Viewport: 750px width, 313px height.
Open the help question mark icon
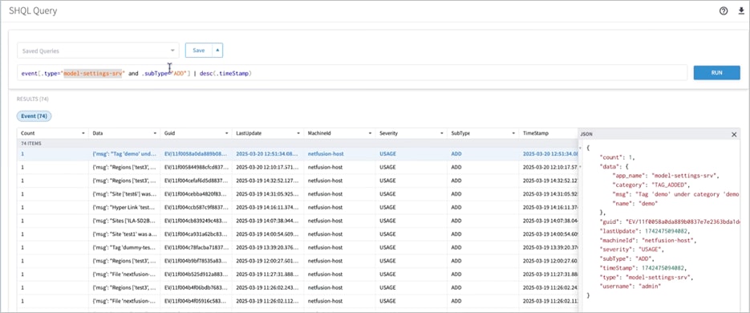[724, 11]
